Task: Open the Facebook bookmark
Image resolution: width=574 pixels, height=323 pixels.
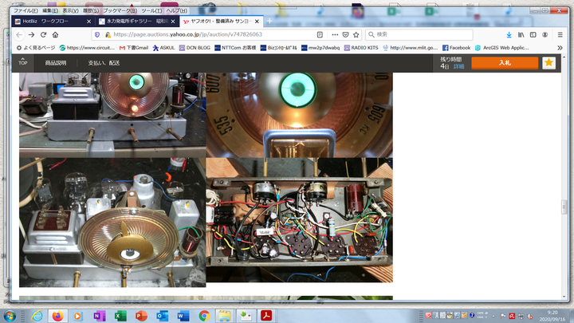Action: click(x=456, y=48)
